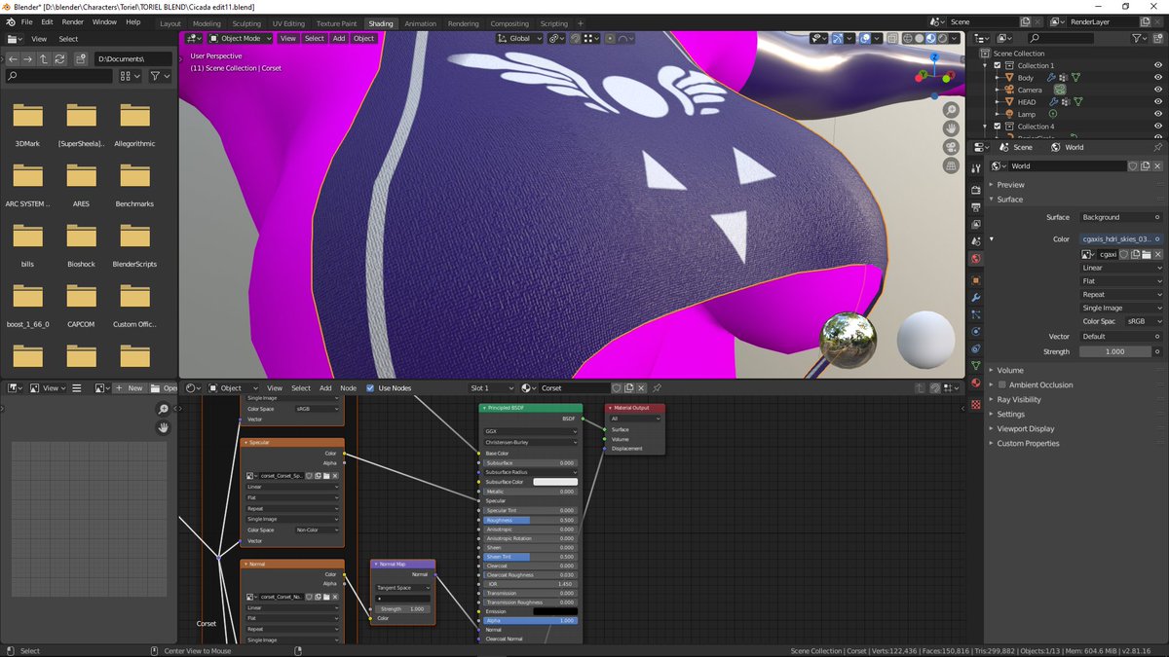Switch to the Texture Paint workspace tab
1169x657 pixels.
pyautogui.click(x=336, y=23)
